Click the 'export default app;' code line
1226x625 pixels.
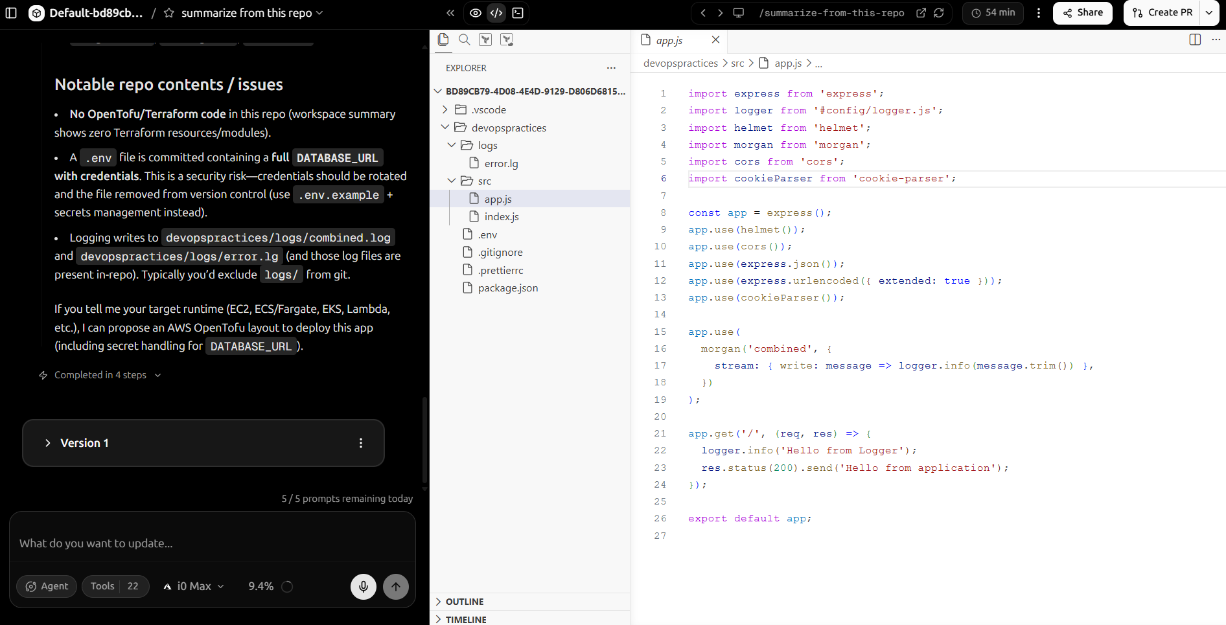750,519
